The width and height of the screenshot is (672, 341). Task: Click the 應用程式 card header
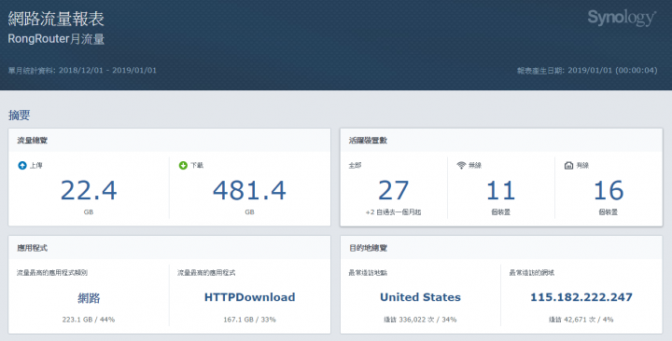(x=169, y=248)
